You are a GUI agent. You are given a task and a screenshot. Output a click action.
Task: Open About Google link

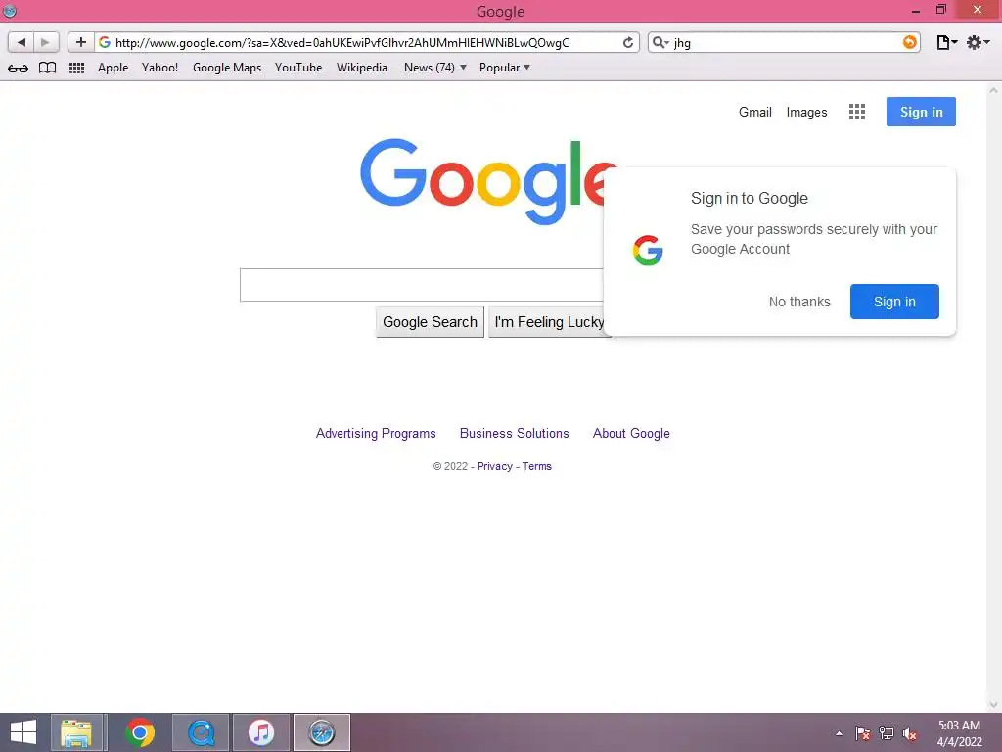click(x=631, y=433)
